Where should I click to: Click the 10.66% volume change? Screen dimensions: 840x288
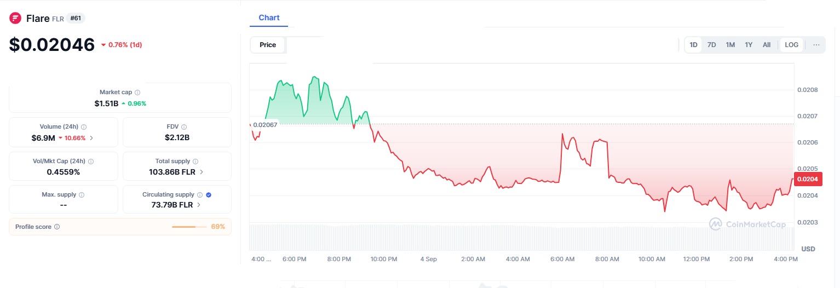(72, 138)
